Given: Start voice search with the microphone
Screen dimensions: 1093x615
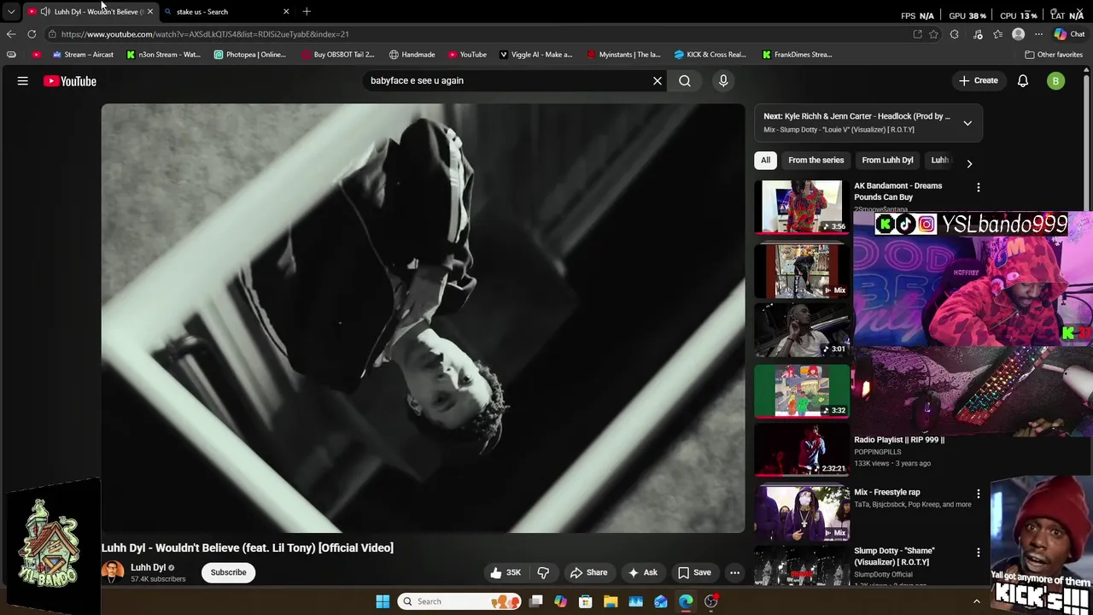Looking at the screenshot, I should click(723, 81).
